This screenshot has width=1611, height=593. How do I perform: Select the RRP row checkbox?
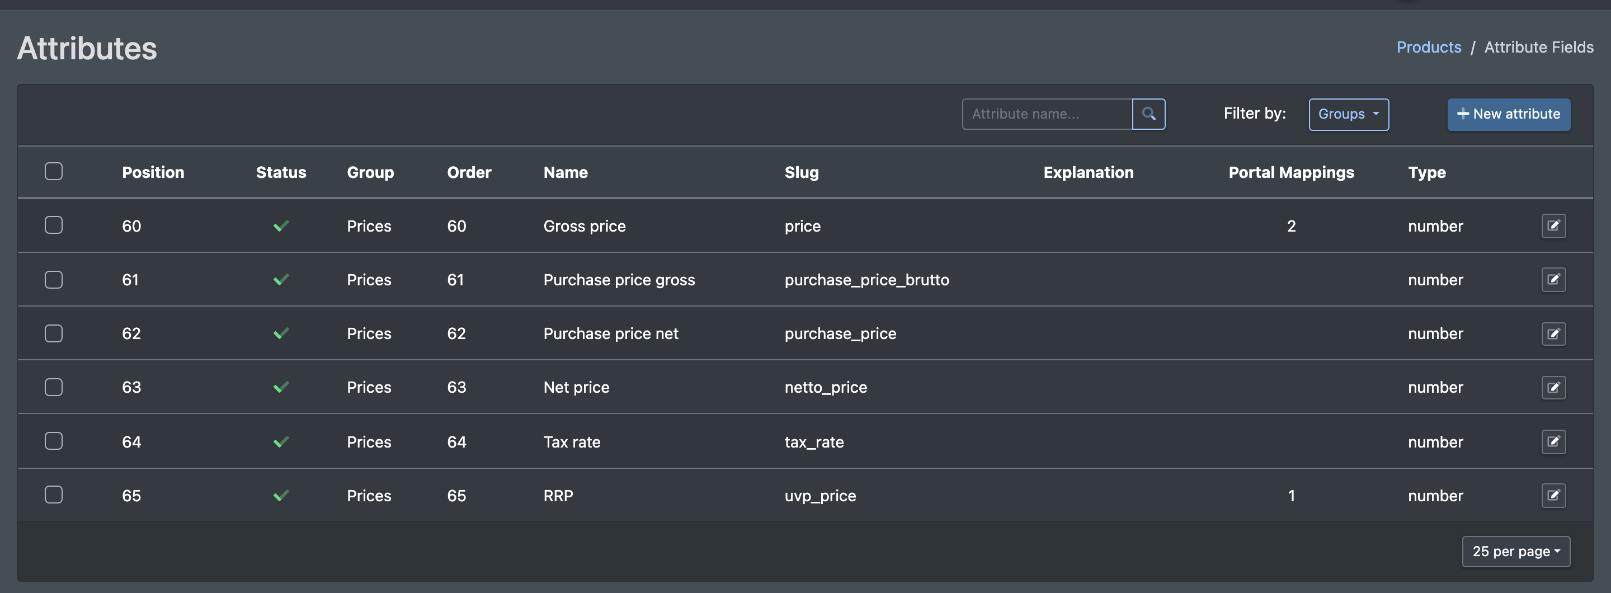54,495
